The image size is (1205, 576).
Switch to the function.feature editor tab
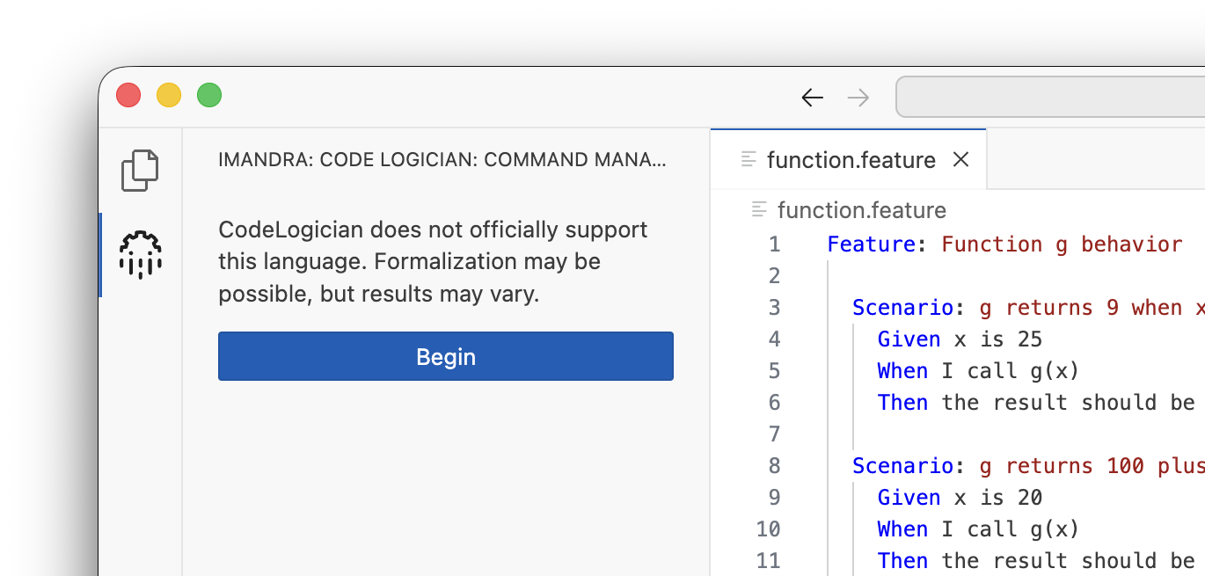click(x=849, y=159)
